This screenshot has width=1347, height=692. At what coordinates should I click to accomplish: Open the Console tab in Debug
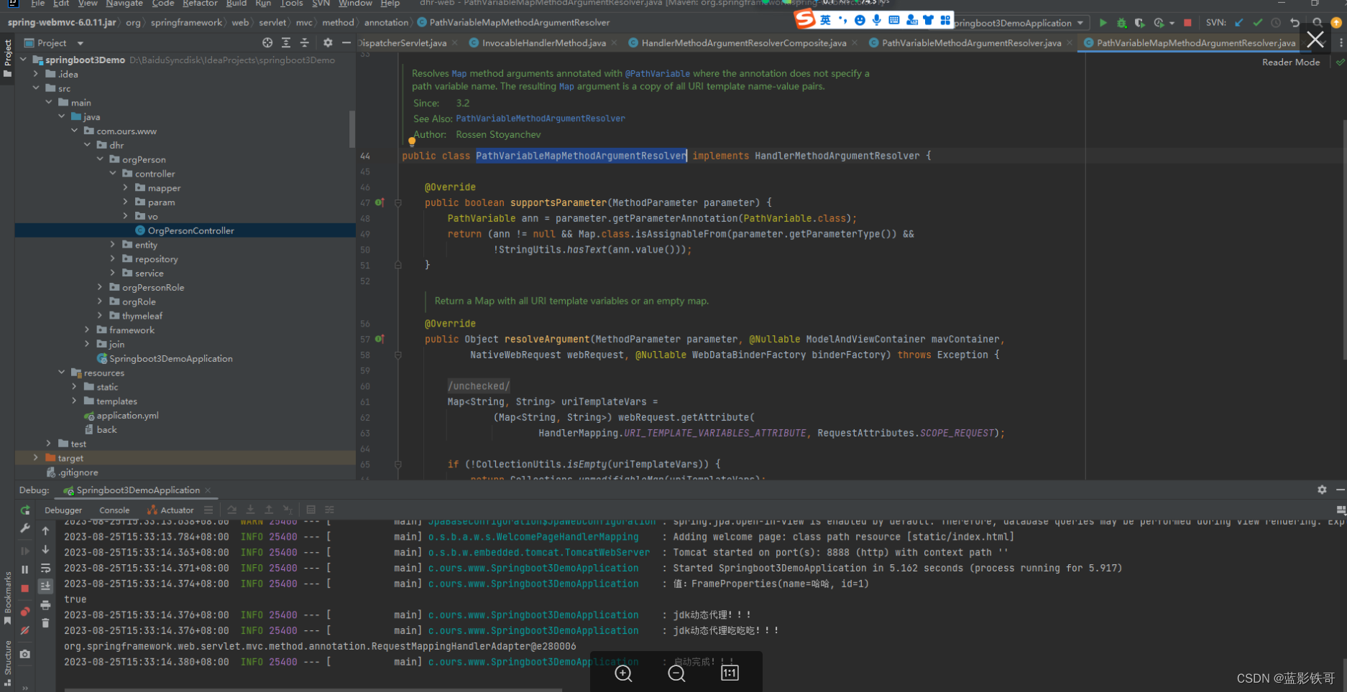pos(114,510)
